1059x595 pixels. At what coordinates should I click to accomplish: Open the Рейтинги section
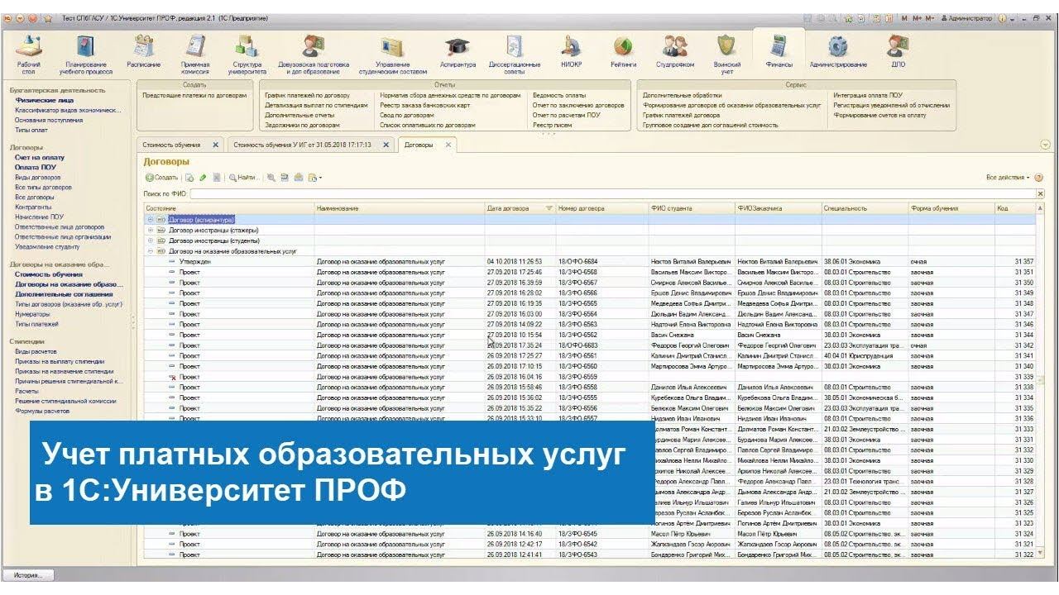pos(623,50)
